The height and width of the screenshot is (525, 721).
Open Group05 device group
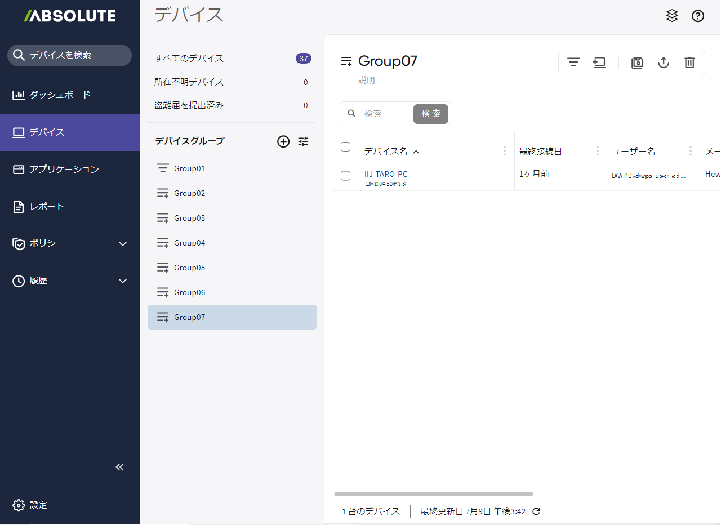pos(232,268)
